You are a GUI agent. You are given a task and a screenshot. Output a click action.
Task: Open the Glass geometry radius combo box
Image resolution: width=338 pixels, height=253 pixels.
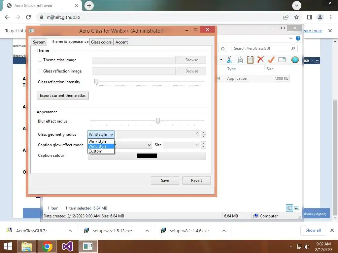click(x=101, y=134)
